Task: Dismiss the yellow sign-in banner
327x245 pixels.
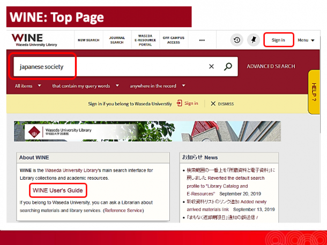Action: pyautogui.click(x=222, y=104)
